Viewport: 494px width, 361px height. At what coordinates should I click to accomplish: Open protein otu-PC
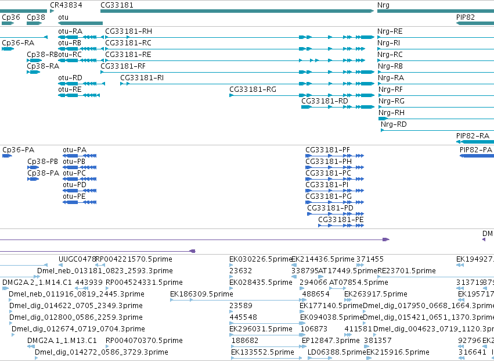tap(80, 179)
